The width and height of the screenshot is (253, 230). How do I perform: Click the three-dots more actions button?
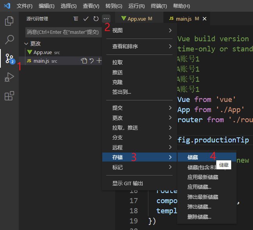106,19
